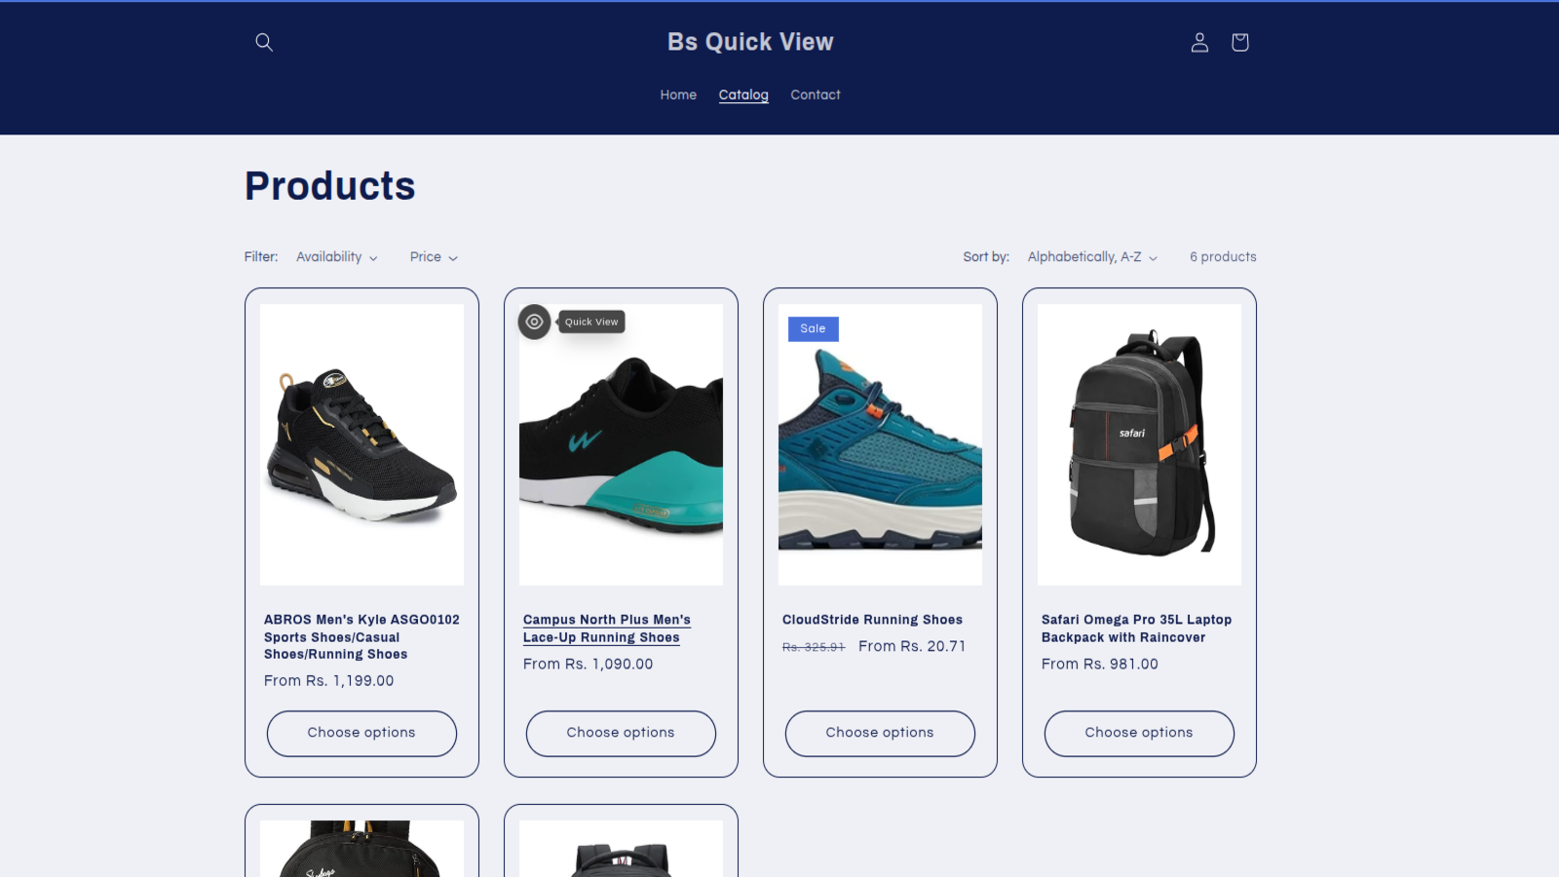Click the Quick View tooltip label

pos(591,322)
